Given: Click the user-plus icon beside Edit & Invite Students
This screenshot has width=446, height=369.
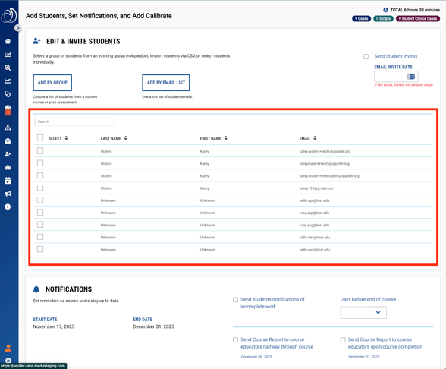Looking at the screenshot, I should [36, 41].
